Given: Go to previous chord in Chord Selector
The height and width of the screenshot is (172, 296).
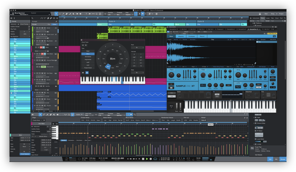Looking at the screenshot, I should tap(83, 45).
